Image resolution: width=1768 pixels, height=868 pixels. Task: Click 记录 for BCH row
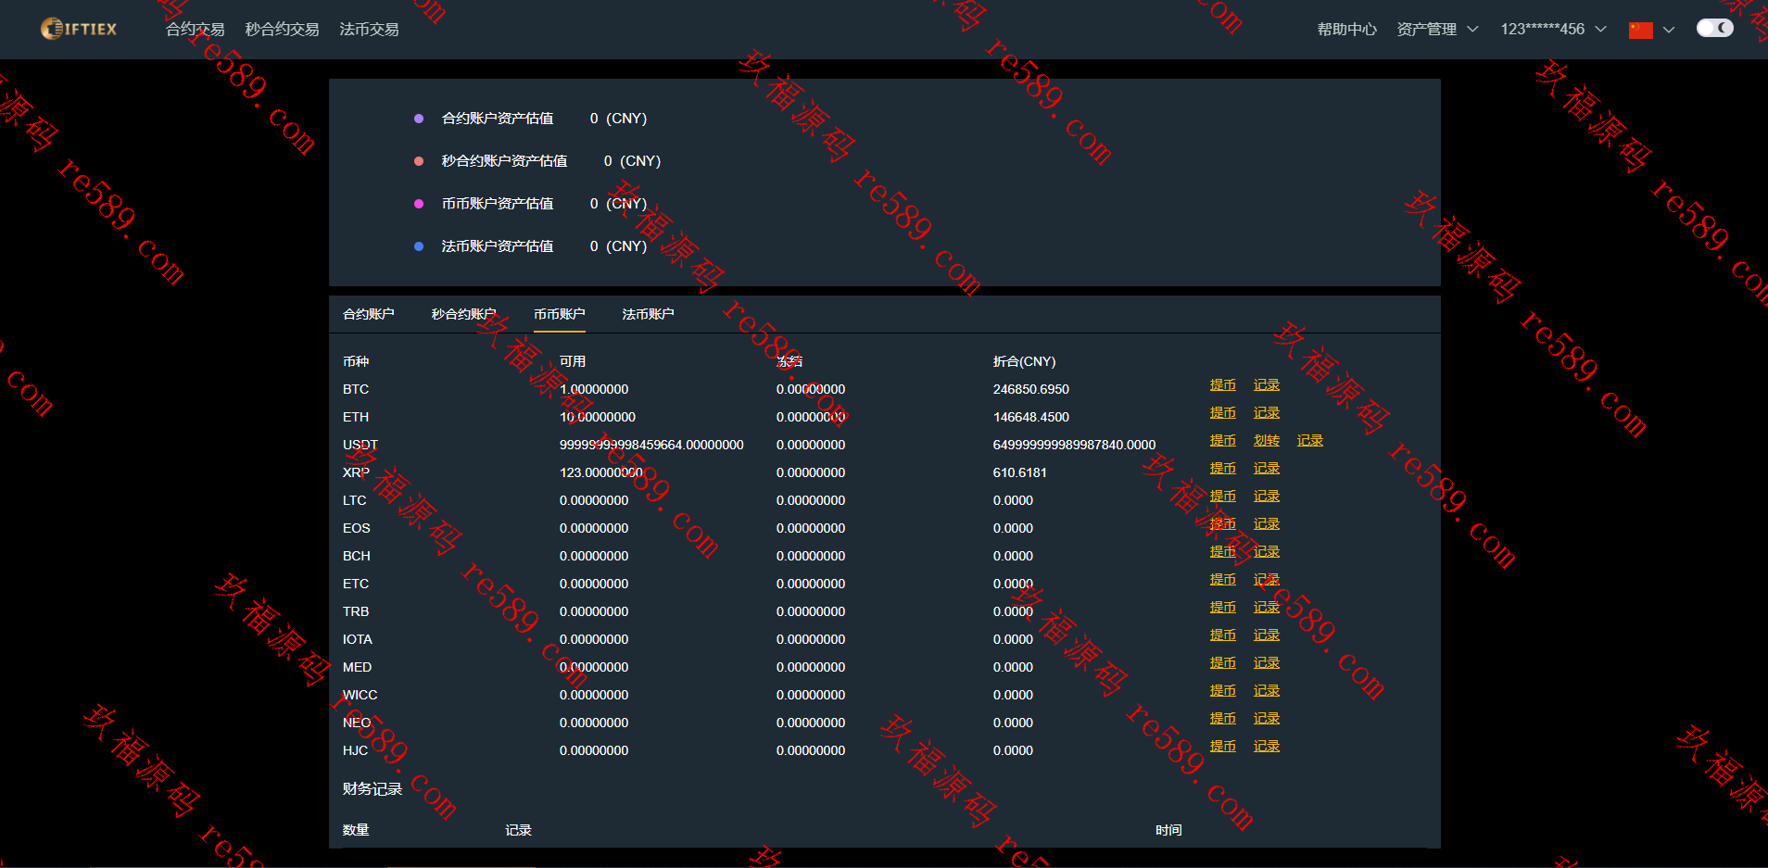(1267, 551)
